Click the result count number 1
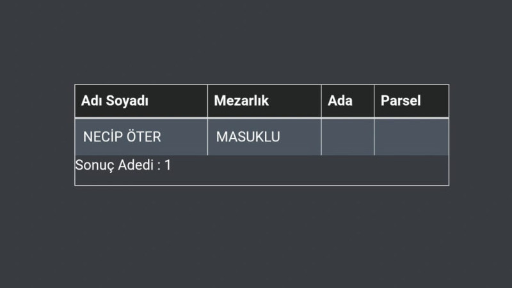 click(168, 165)
